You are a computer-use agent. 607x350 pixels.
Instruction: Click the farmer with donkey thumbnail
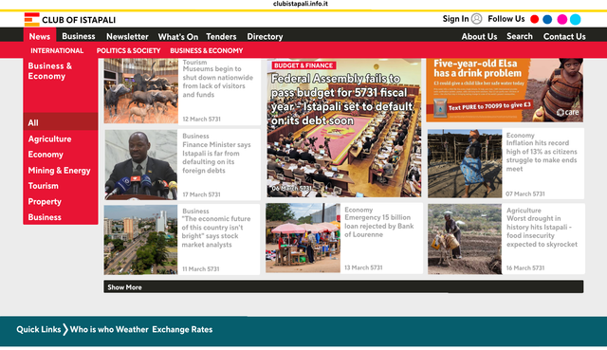point(465,239)
